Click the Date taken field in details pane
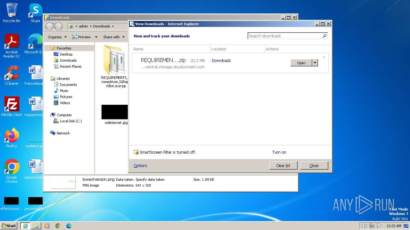The height and width of the screenshot is (230, 410). 150,180
